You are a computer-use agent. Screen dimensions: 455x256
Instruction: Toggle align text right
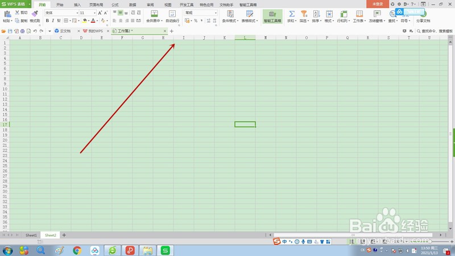[x=126, y=20]
